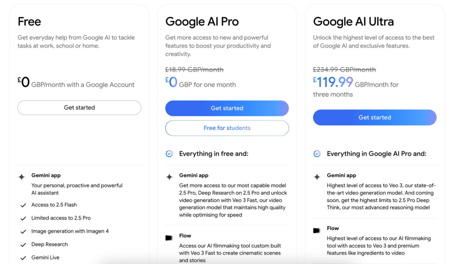Click the Gemini Live feature item

45,258
